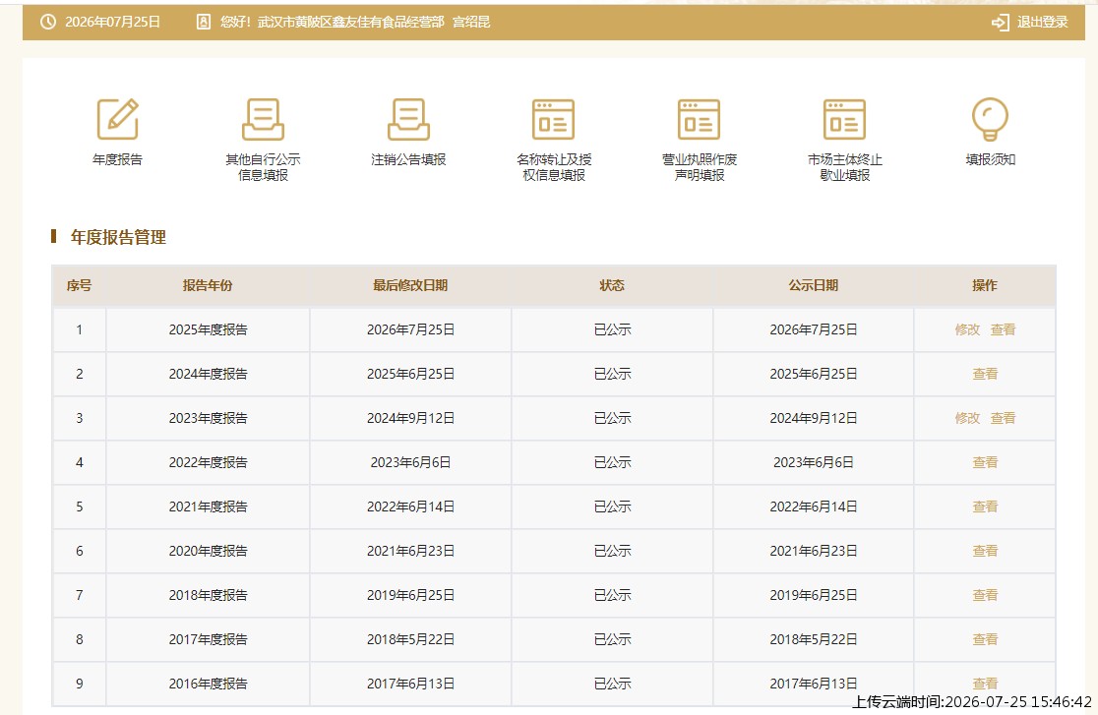The width and height of the screenshot is (1098, 715).
Task: Click the 最后修改日期 column header
Action: click(x=410, y=285)
